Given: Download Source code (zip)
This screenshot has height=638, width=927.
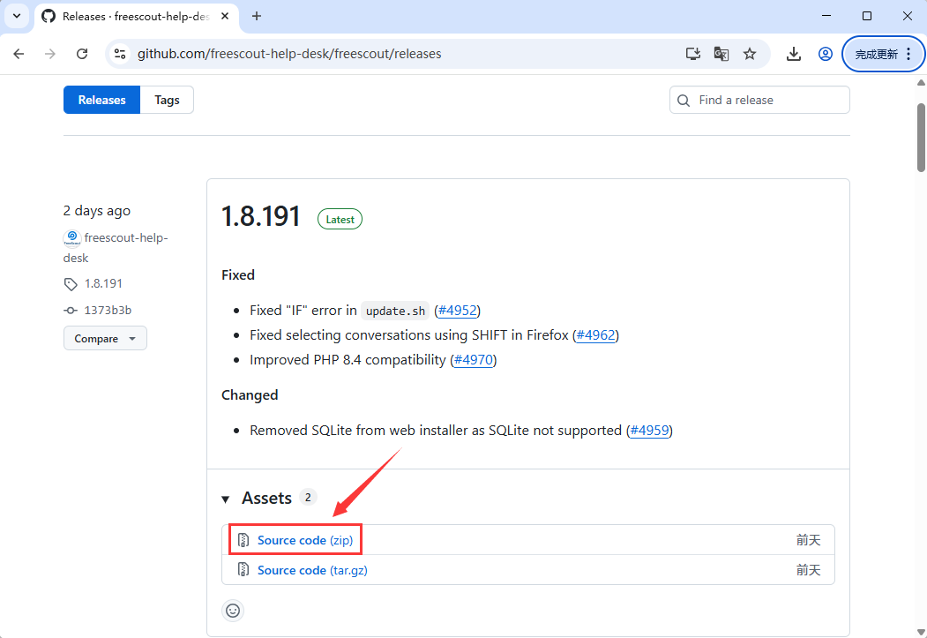Looking at the screenshot, I should tap(305, 540).
